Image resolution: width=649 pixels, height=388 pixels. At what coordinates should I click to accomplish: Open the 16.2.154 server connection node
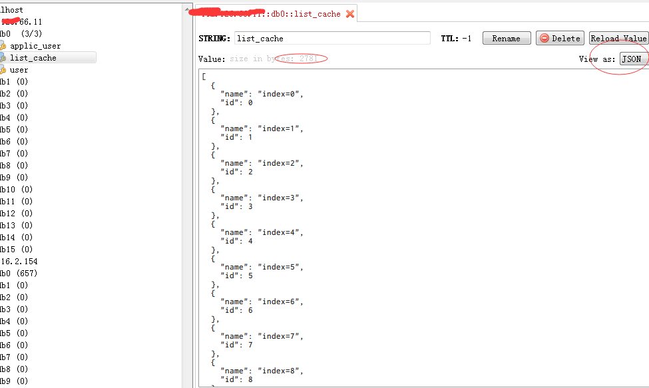point(19,261)
